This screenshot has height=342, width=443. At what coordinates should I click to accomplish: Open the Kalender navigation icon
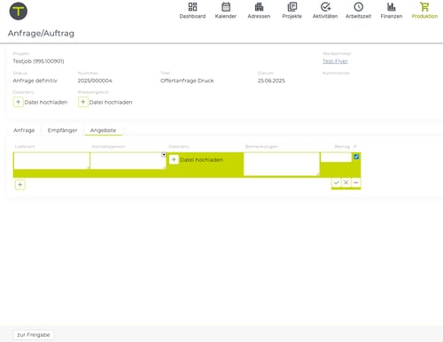point(226,7)
